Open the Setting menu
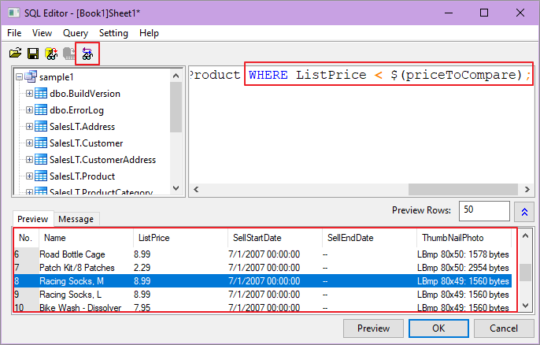The height and width of the screenshot is (345, 540). point(113,33)
